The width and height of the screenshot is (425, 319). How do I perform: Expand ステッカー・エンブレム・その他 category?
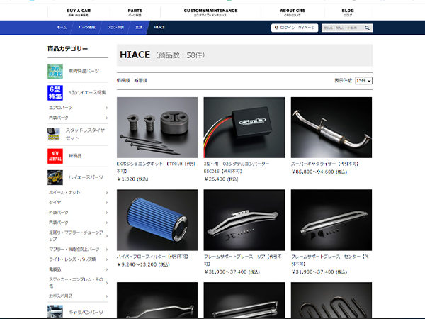(x=78, y=283)
